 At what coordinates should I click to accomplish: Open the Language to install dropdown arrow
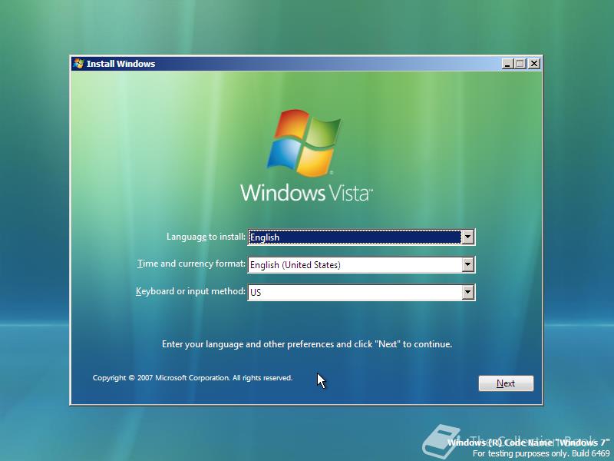467,237
